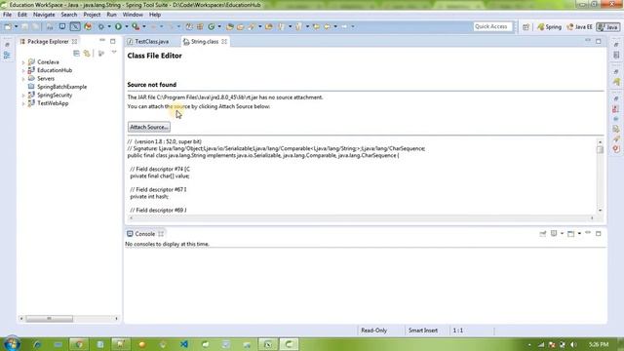Open the Navigate menu
The image size is (624, 351).
click(x=44, y=15)
